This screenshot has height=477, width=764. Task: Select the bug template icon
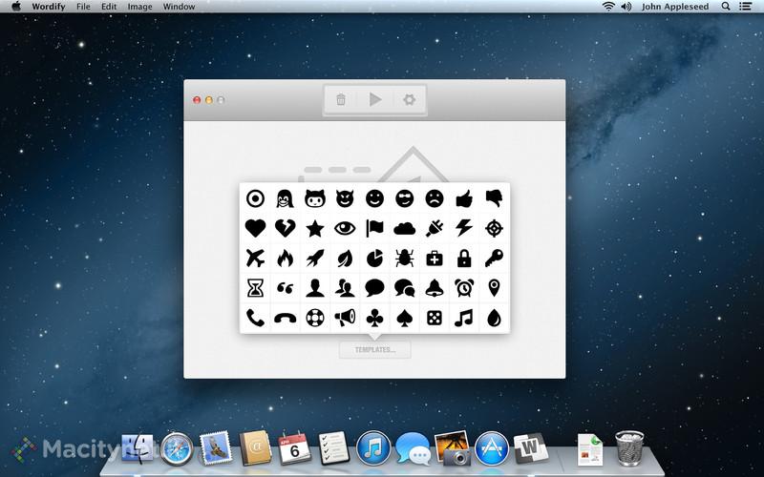pyautogui.click(x=403, y=258)
